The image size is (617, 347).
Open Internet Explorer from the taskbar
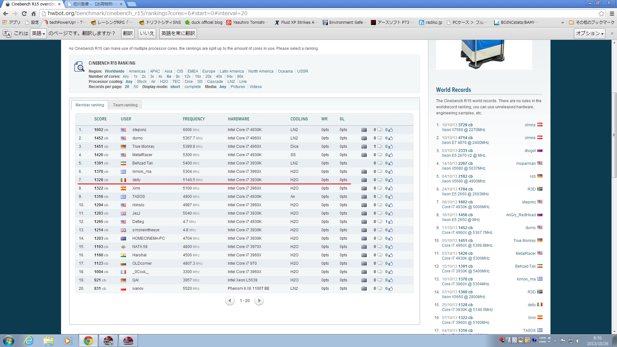tap(29, 341)
